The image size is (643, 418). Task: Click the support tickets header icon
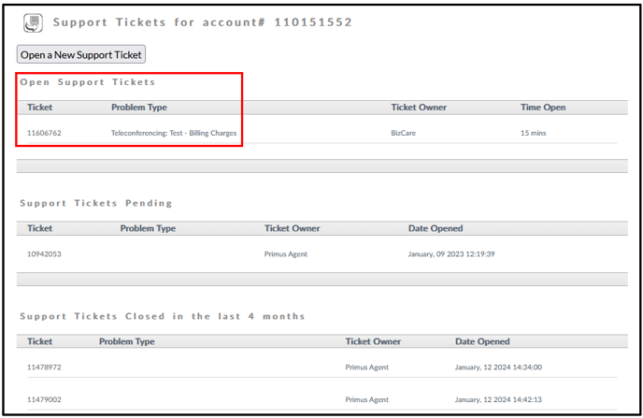point(33,22)
